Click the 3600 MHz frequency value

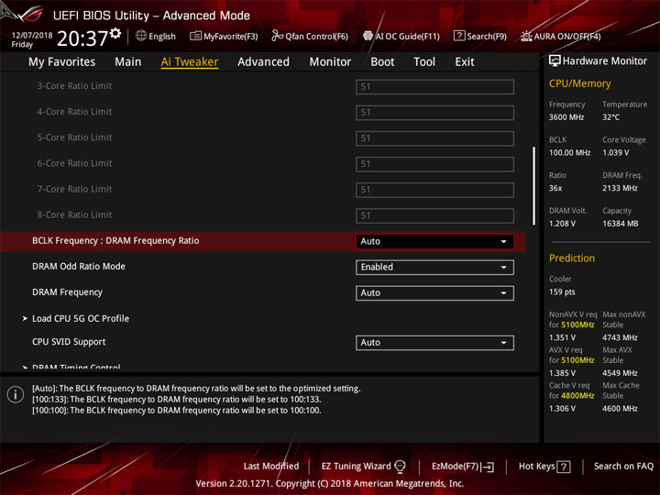click(x=566, y=117)
